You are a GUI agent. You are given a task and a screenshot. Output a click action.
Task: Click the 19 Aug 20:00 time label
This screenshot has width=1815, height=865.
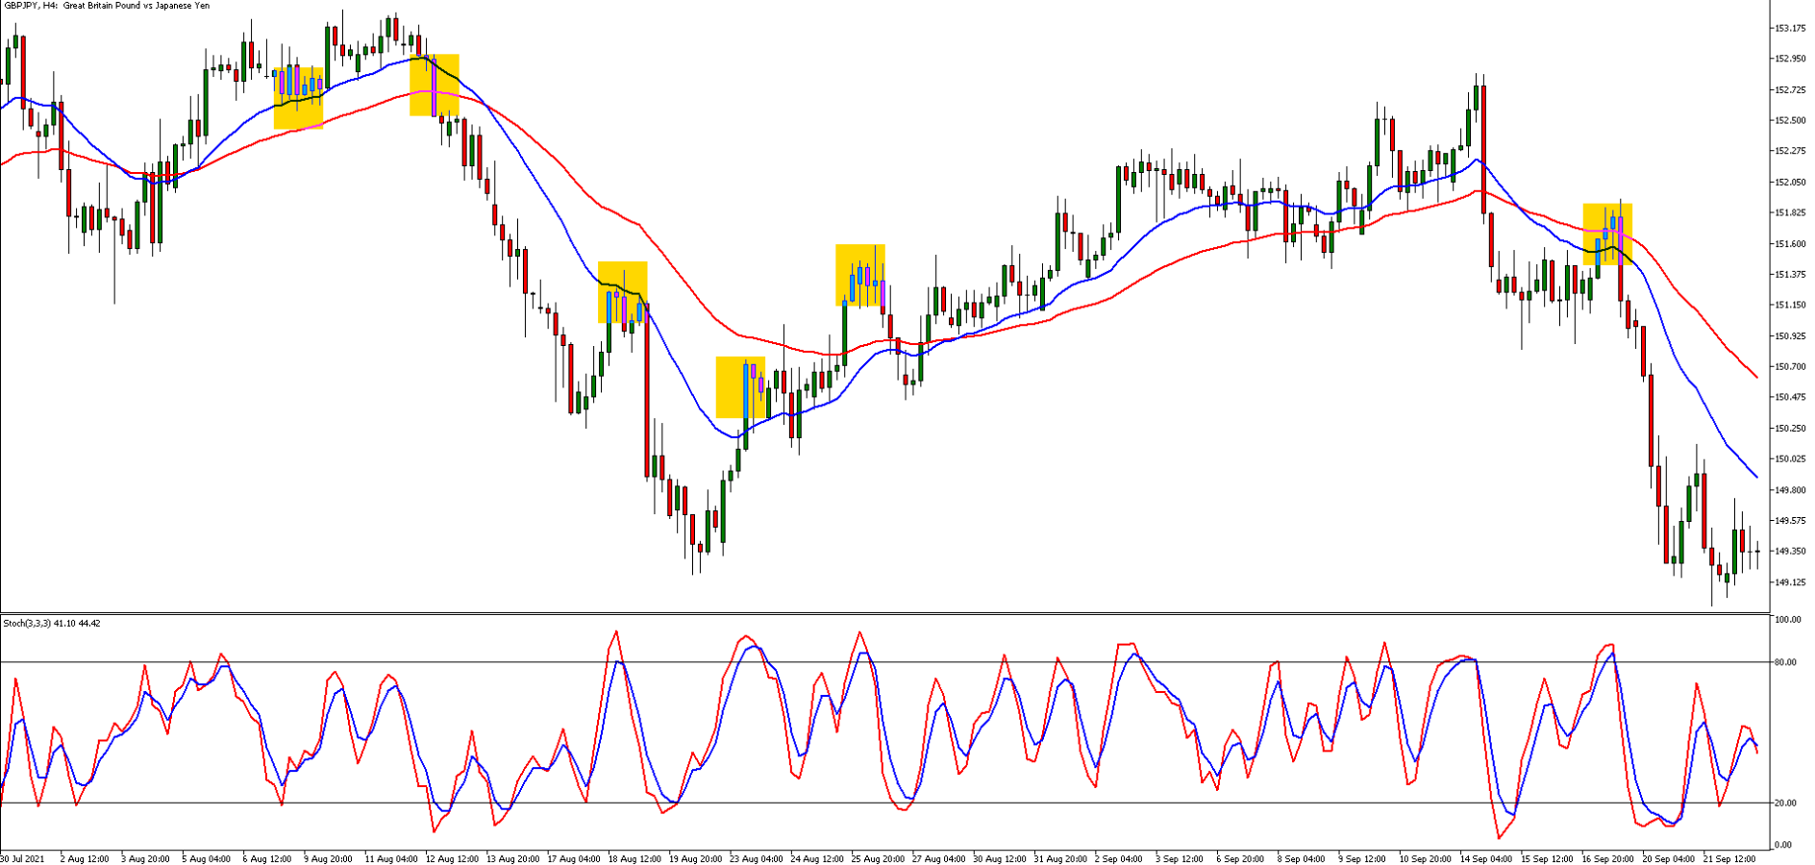coord(697,858)
